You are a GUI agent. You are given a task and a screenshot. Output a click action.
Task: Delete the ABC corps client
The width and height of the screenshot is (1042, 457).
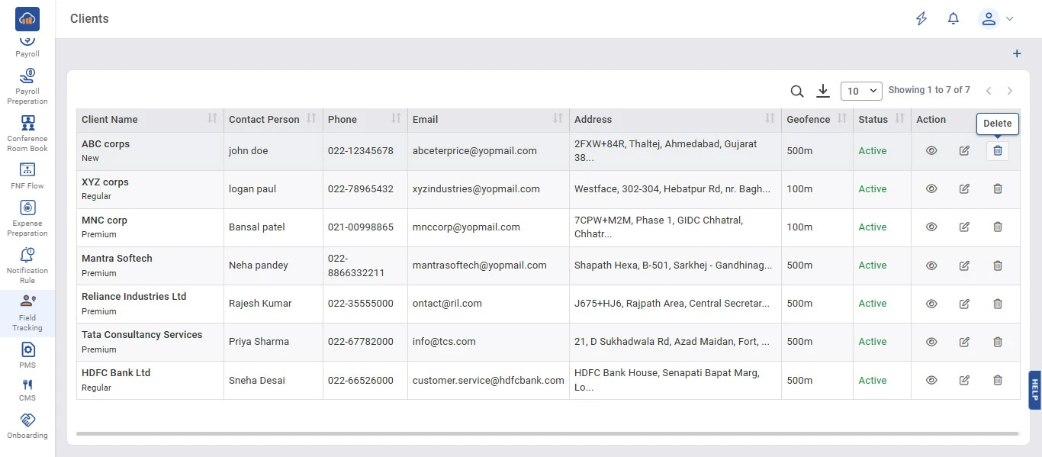tap(997, 151)
